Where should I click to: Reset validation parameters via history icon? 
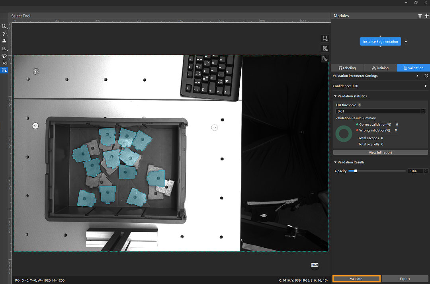click(x=426, y=76)
